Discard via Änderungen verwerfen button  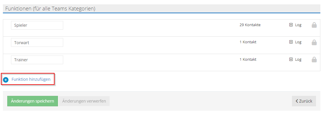coord(84,101)
